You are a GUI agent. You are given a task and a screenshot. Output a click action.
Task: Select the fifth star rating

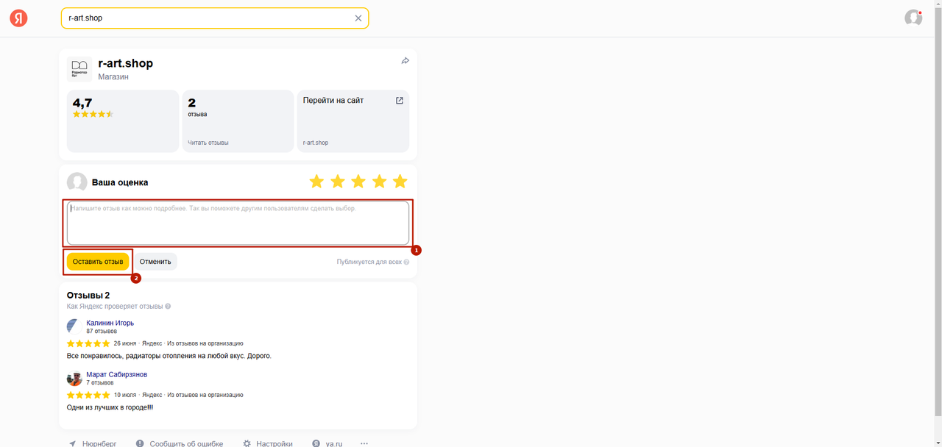tap(400, 182)
